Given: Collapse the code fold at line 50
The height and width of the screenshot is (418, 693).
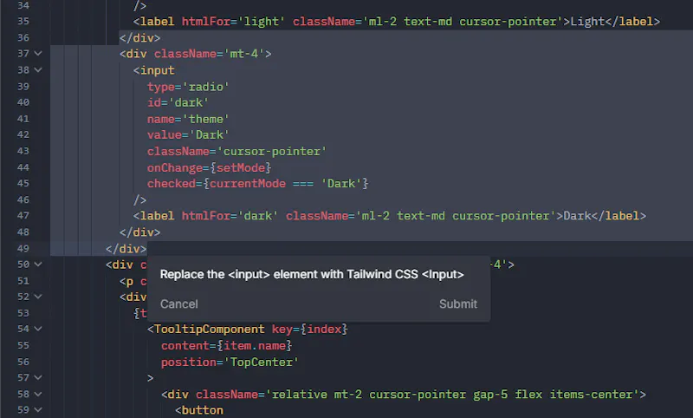Looking at the screenshot, I should coord(38,265).
